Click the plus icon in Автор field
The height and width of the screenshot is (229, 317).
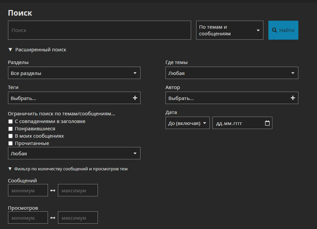(293, 98)
